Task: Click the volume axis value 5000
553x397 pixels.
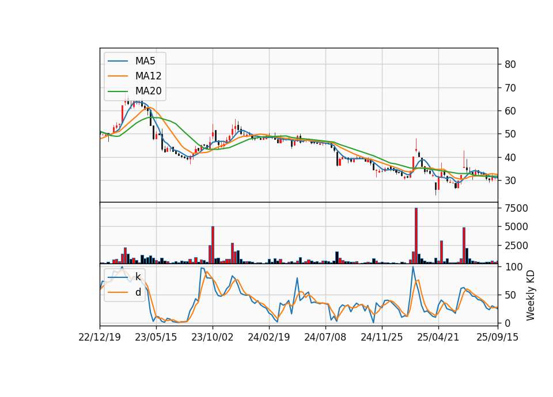Action: [516, 227]
